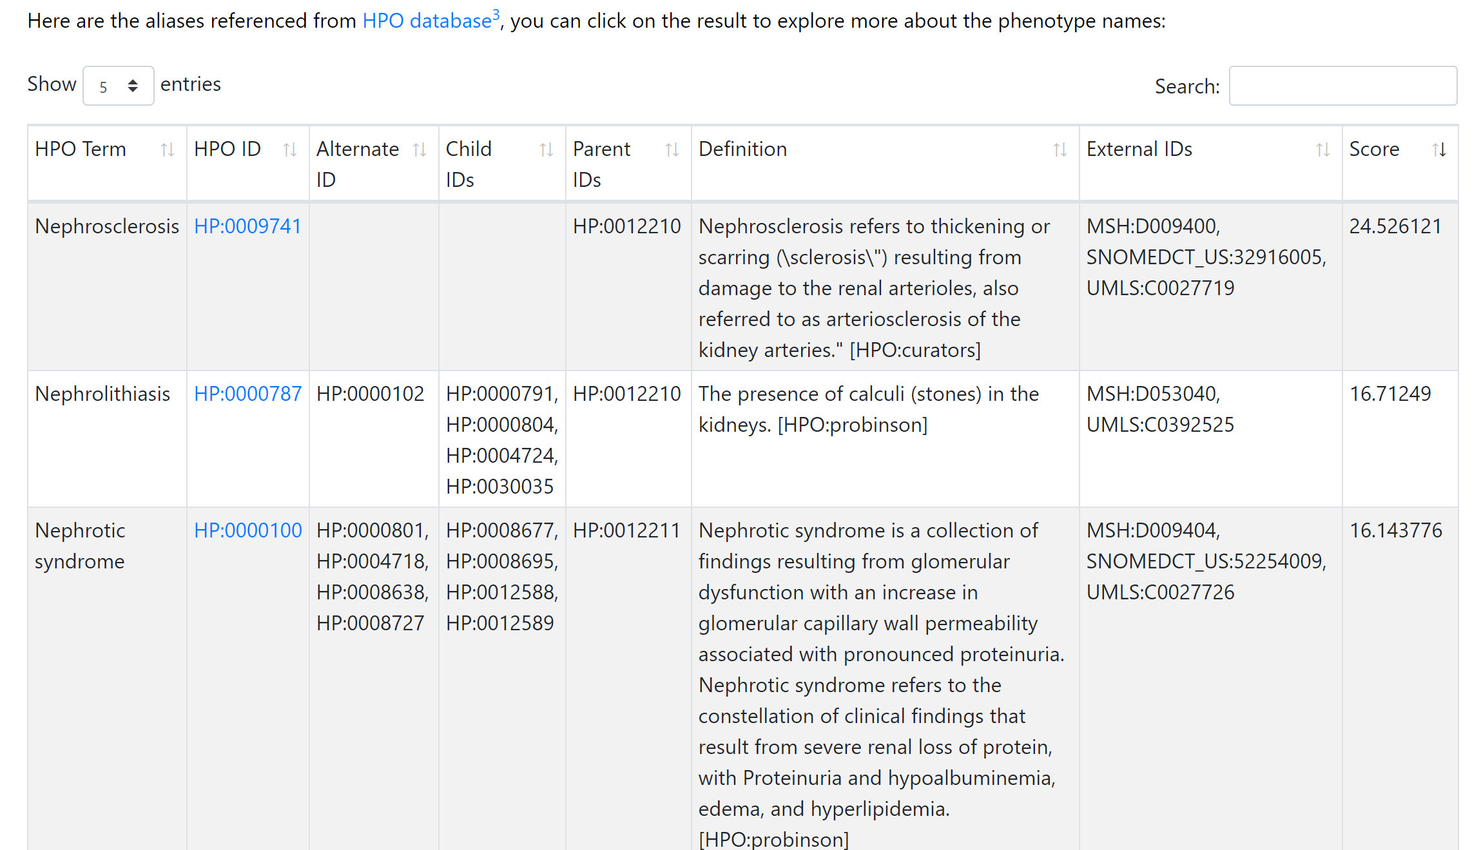Click the Nephrolithiasis term cell
Screen dimensions: 1481x850
pyautogui.click(x=103, y=394)
